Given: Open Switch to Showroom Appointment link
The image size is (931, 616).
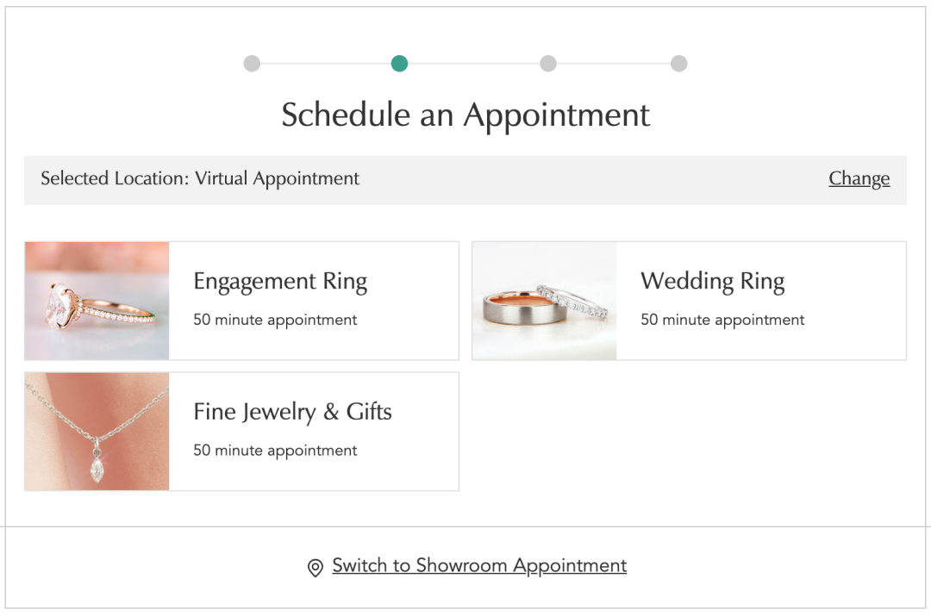Looking at the screenshot, I should (479, 566).
